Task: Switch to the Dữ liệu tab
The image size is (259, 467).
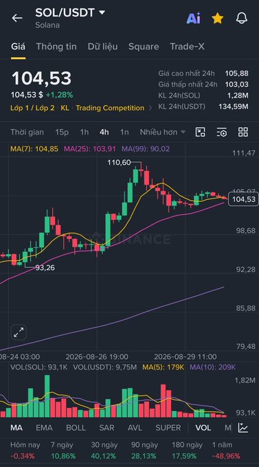Action: click(x=102, y=47)
